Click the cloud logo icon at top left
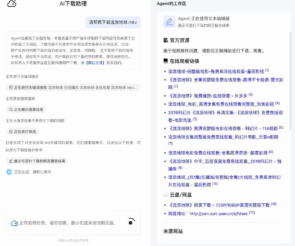 12,4
